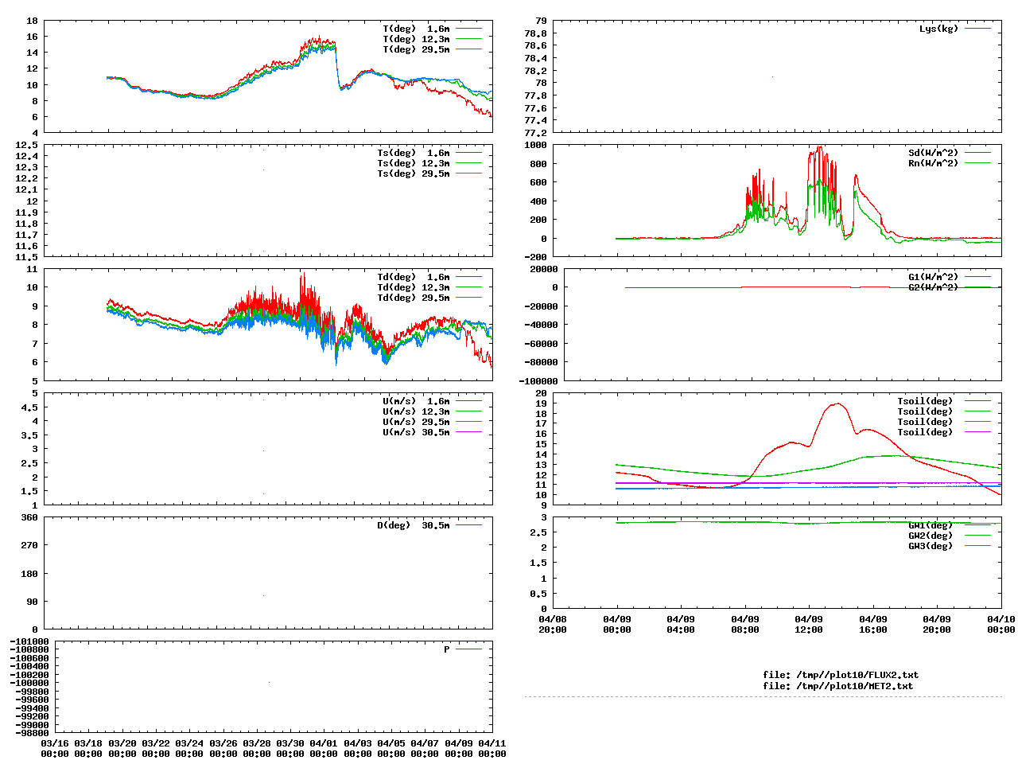Click the "4.5" y-axis value in wind speed plot
The image size is (1018, 764).
tap(29, 407)
